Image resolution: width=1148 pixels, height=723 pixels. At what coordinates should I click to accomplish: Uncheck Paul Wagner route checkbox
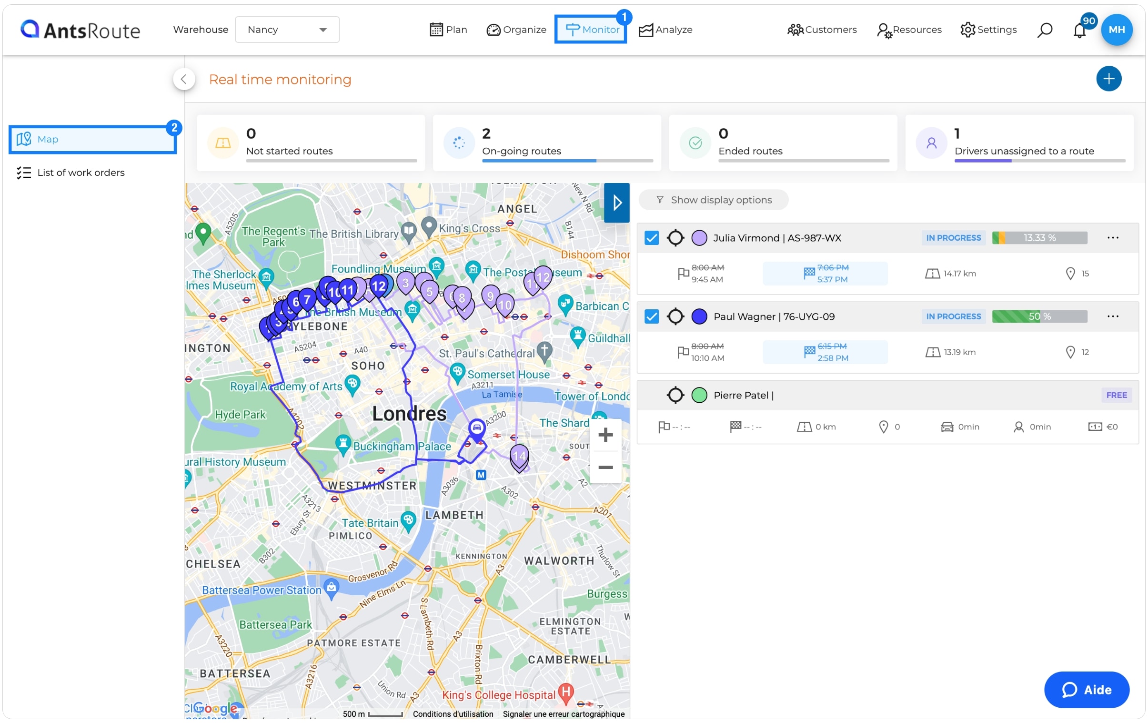pos(651,316)
